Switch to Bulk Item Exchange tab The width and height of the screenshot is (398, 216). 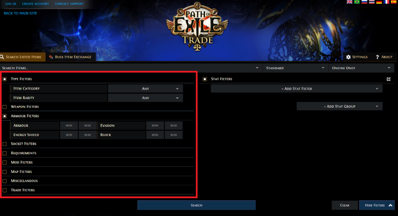70,57
